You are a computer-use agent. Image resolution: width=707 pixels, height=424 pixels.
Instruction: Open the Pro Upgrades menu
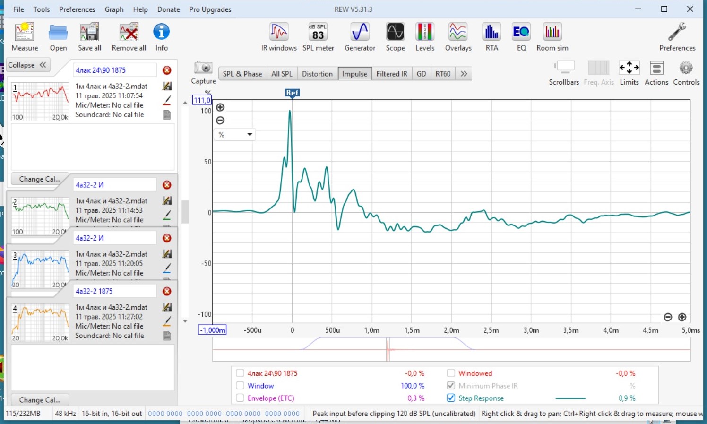[x=210, y=9]
